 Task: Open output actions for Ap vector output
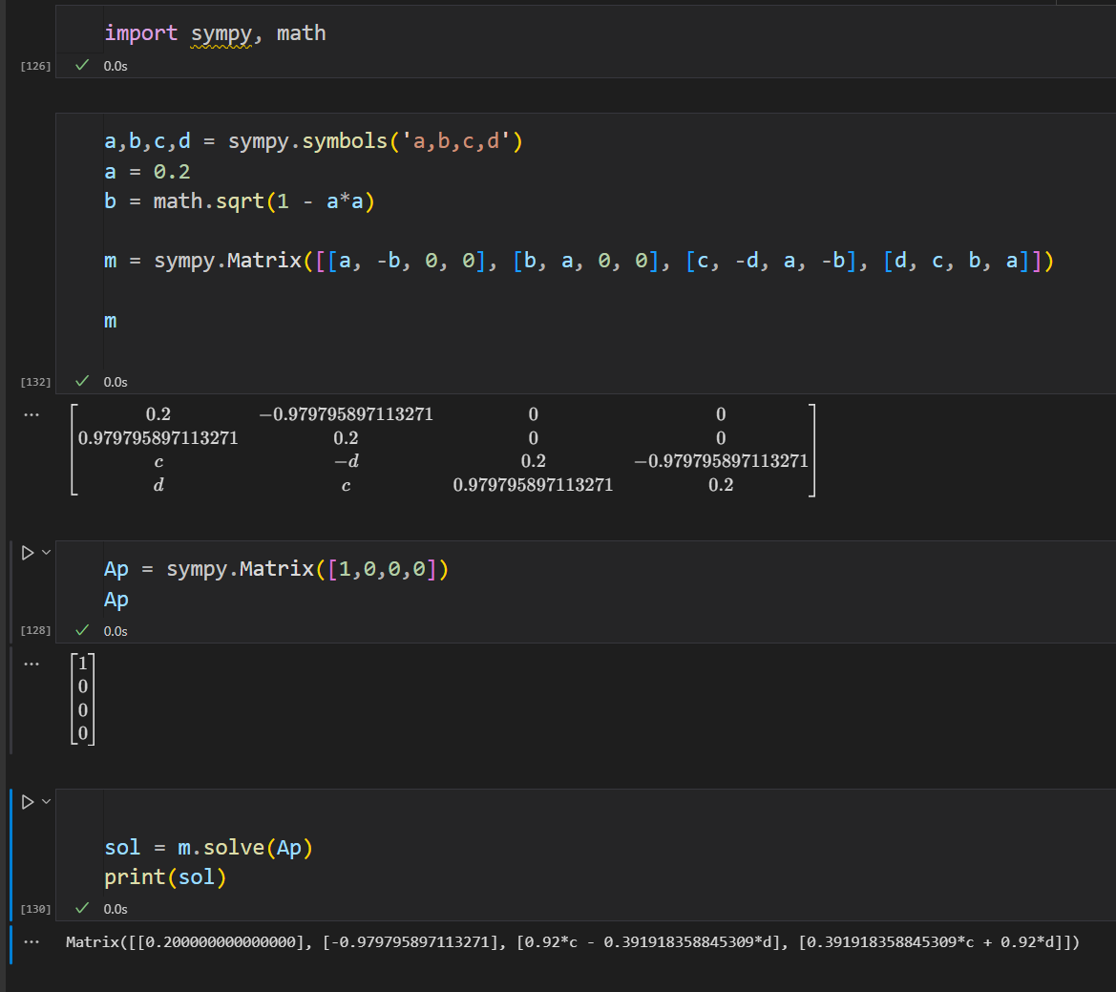point(32,664)
